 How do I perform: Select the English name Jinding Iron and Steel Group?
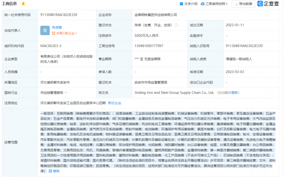(174, 93)
